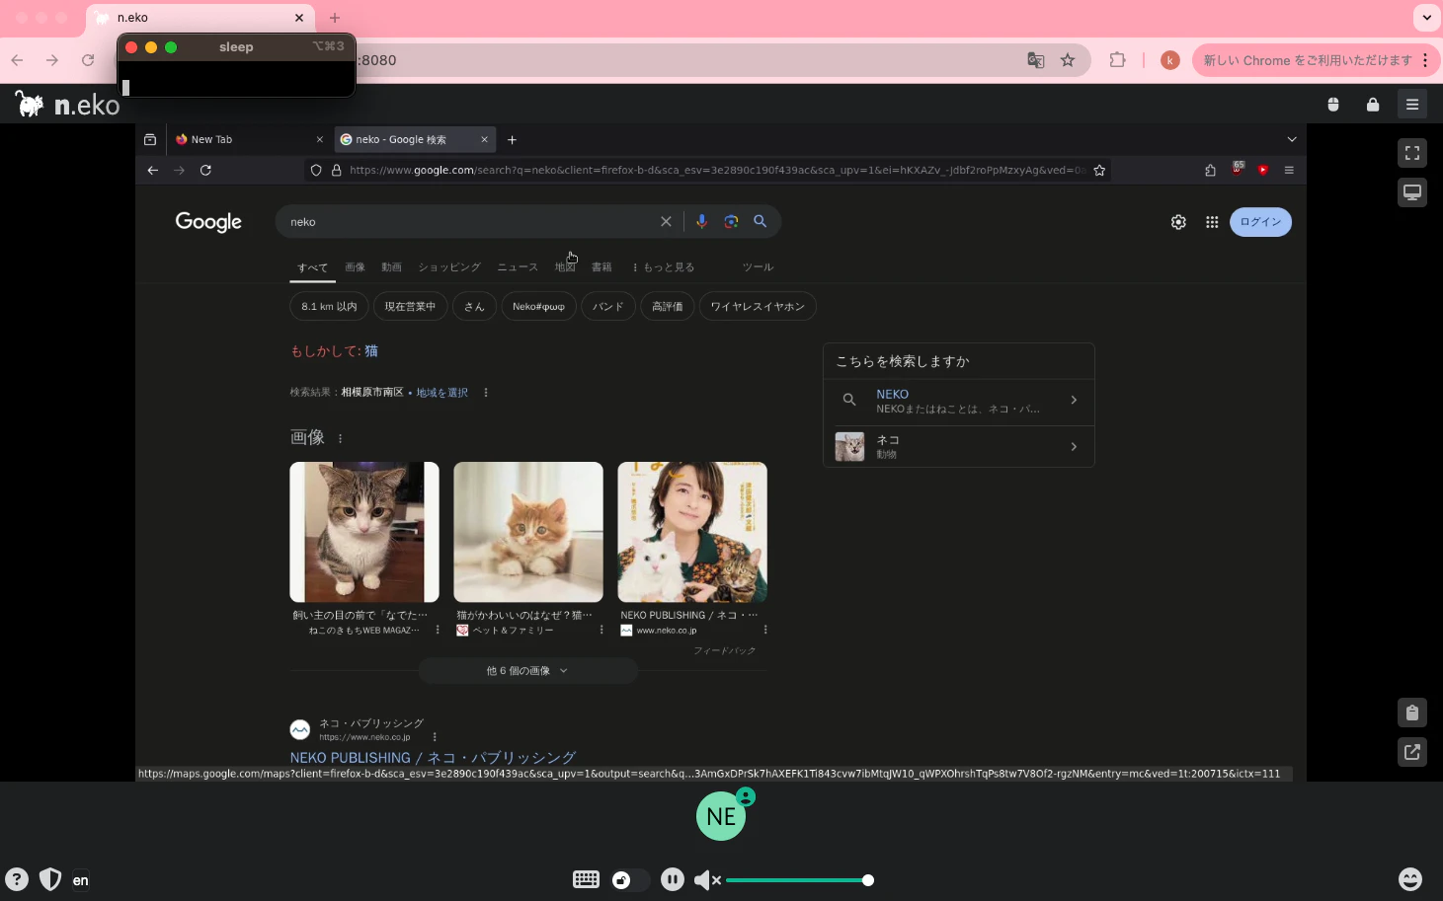The image size is (1443, 901).
Task: Click the Google logo
Action: pyautogui.click(x=208, y=222)
